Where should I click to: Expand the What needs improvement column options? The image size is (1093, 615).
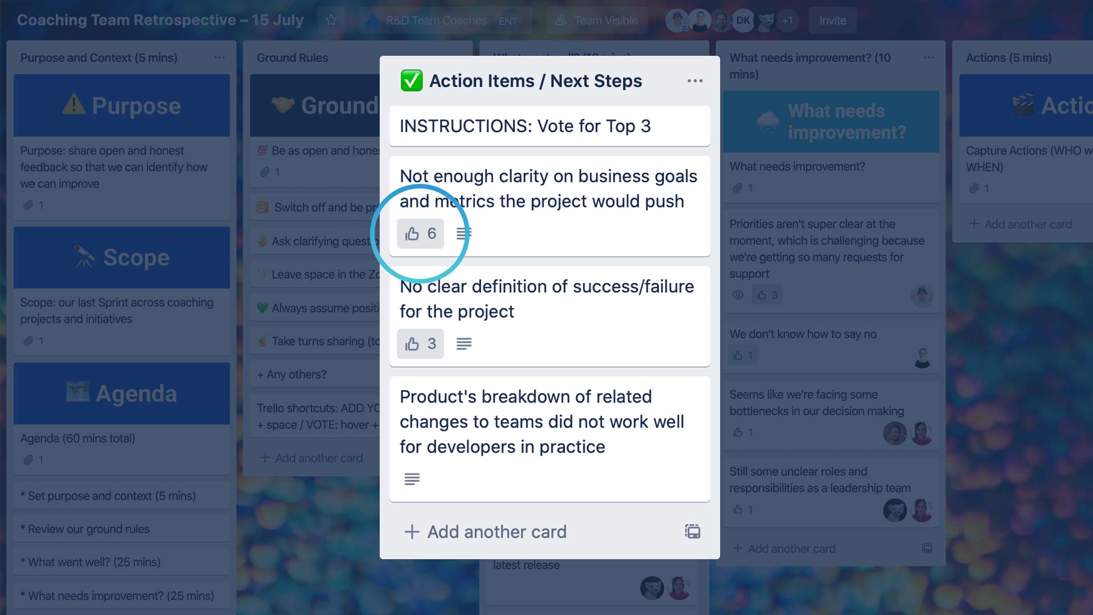pyautogui.click(x=928, y=58)
